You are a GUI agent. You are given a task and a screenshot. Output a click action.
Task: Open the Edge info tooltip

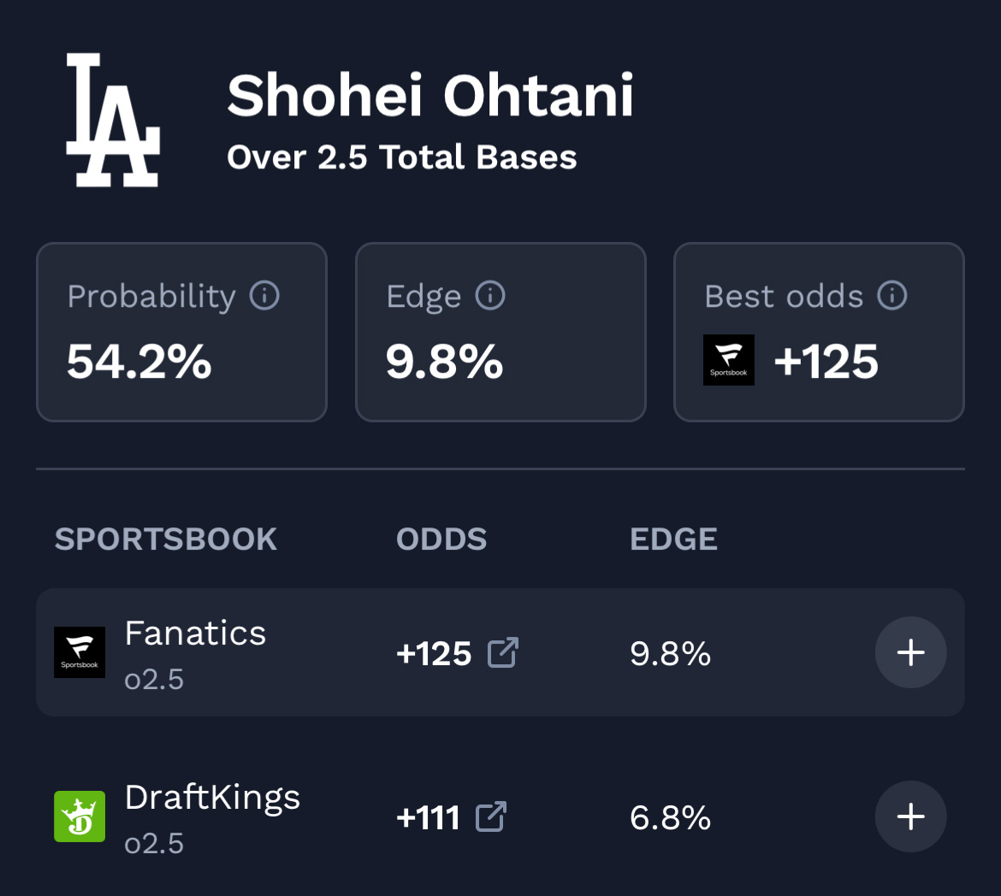[x=489, y=296]
